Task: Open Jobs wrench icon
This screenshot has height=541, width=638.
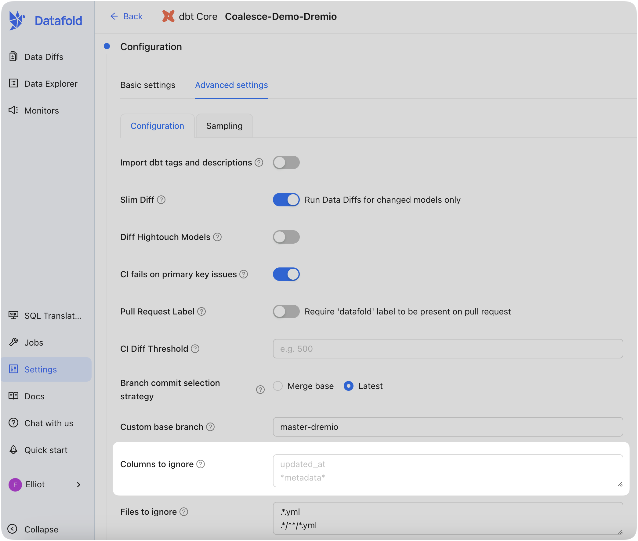Action: 13,342
